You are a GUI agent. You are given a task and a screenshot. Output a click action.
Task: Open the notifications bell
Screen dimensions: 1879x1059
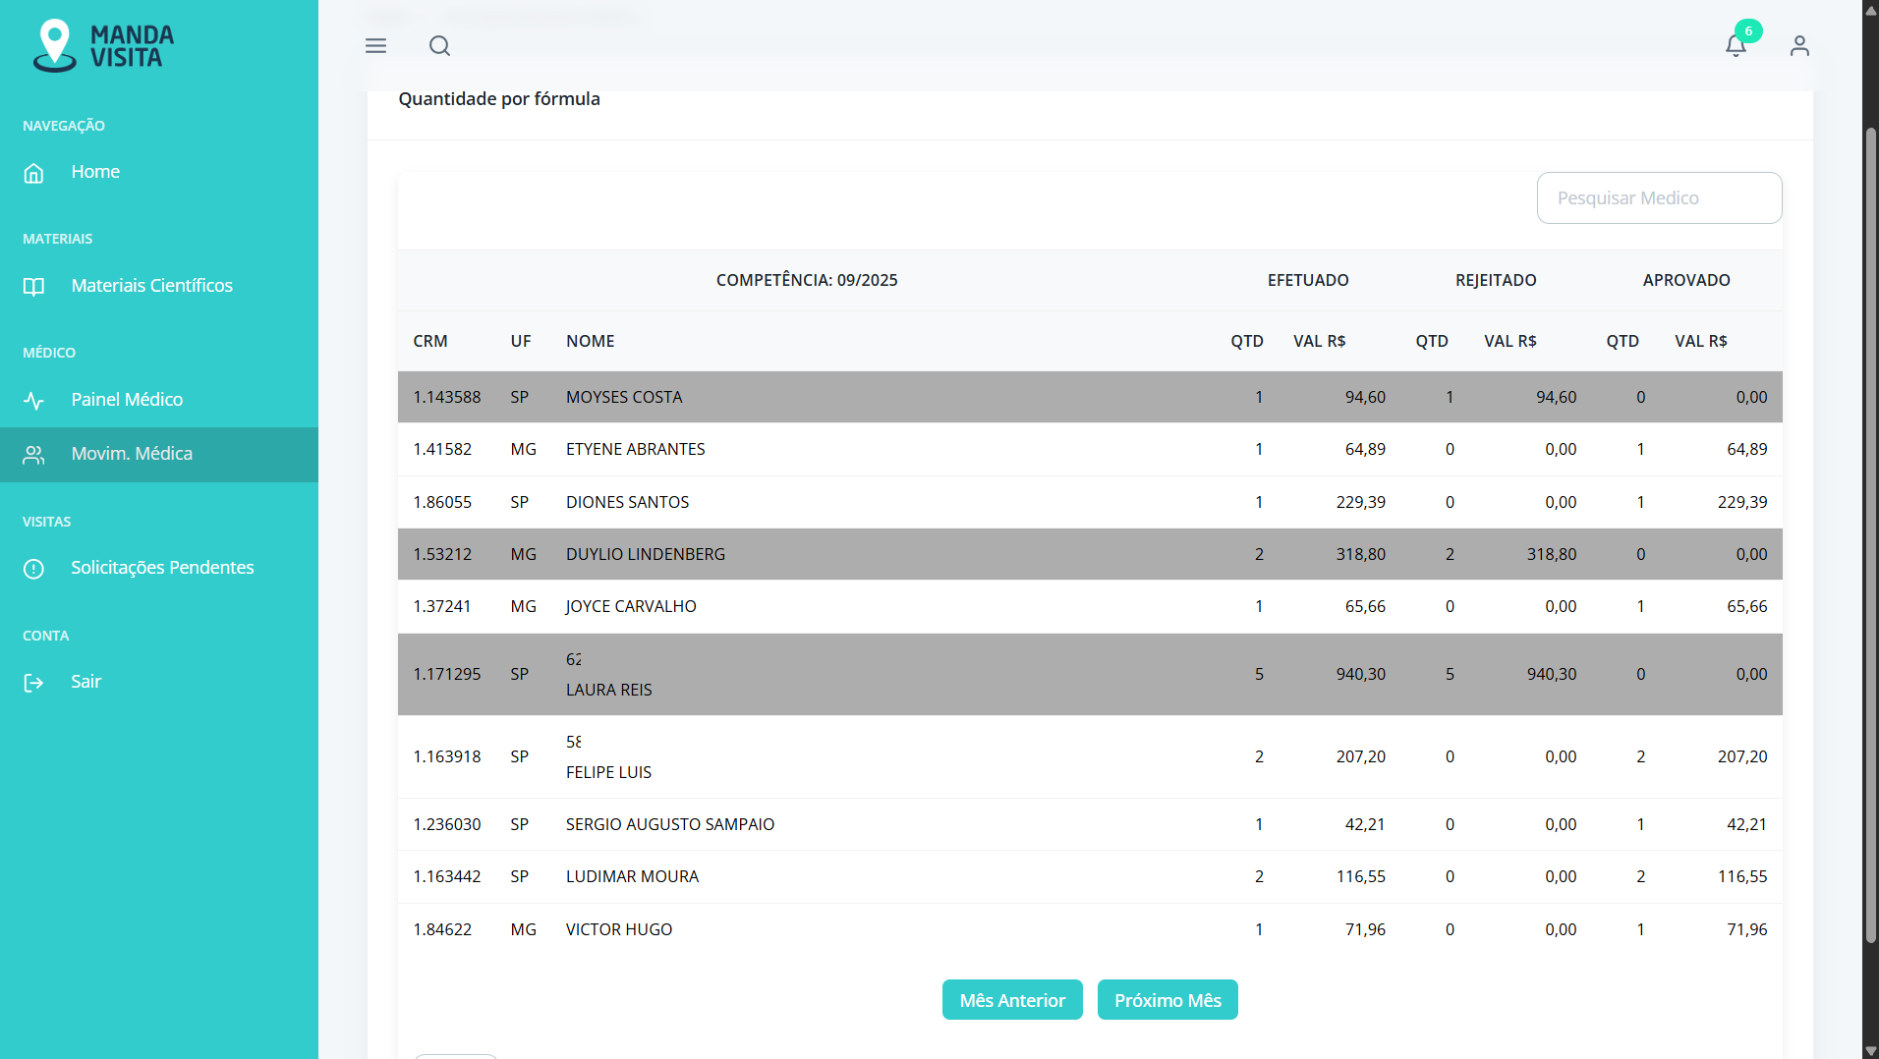click(1736, 46)
